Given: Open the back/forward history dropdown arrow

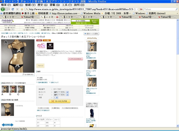Looking at the screenshot, I should [x=9, y=9].
